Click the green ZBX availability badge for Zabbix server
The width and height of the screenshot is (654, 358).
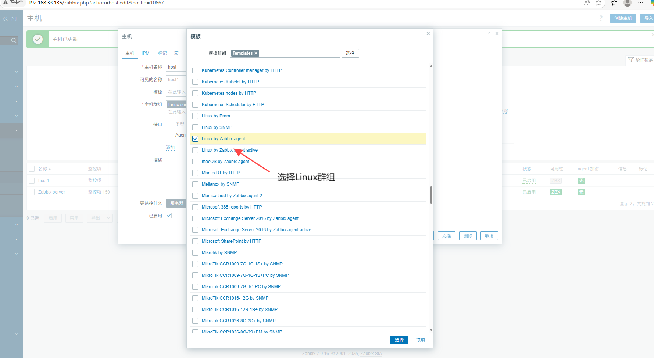556,192
